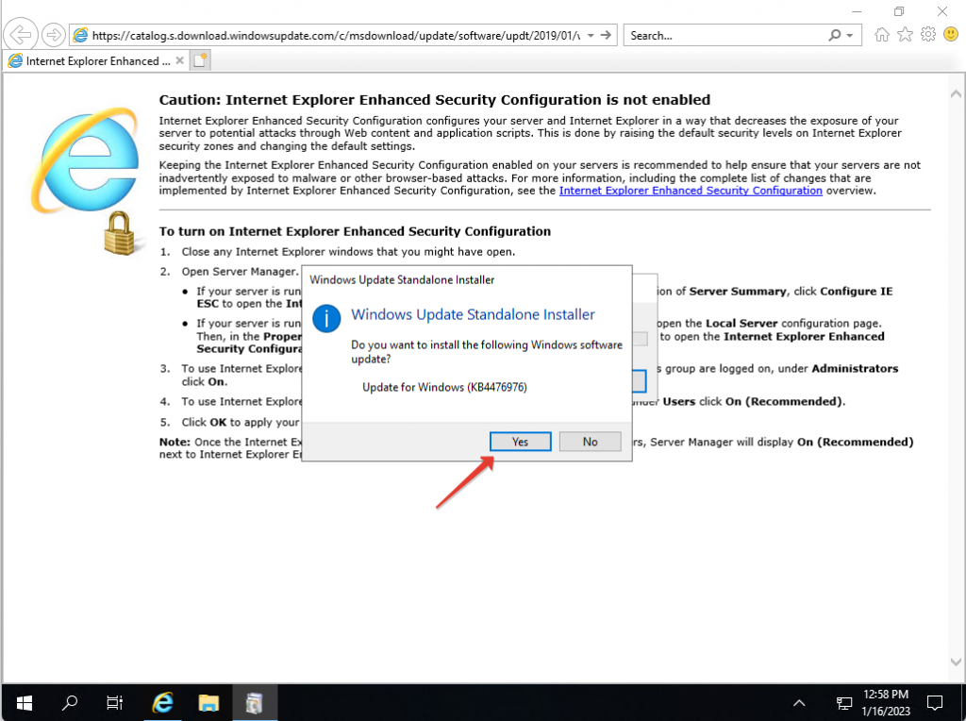The image size is (966, 721).
Task: Click the search magnifier in the search box
Action: [835, 34]
